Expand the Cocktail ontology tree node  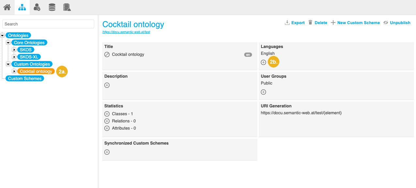[x=14, y=71]
